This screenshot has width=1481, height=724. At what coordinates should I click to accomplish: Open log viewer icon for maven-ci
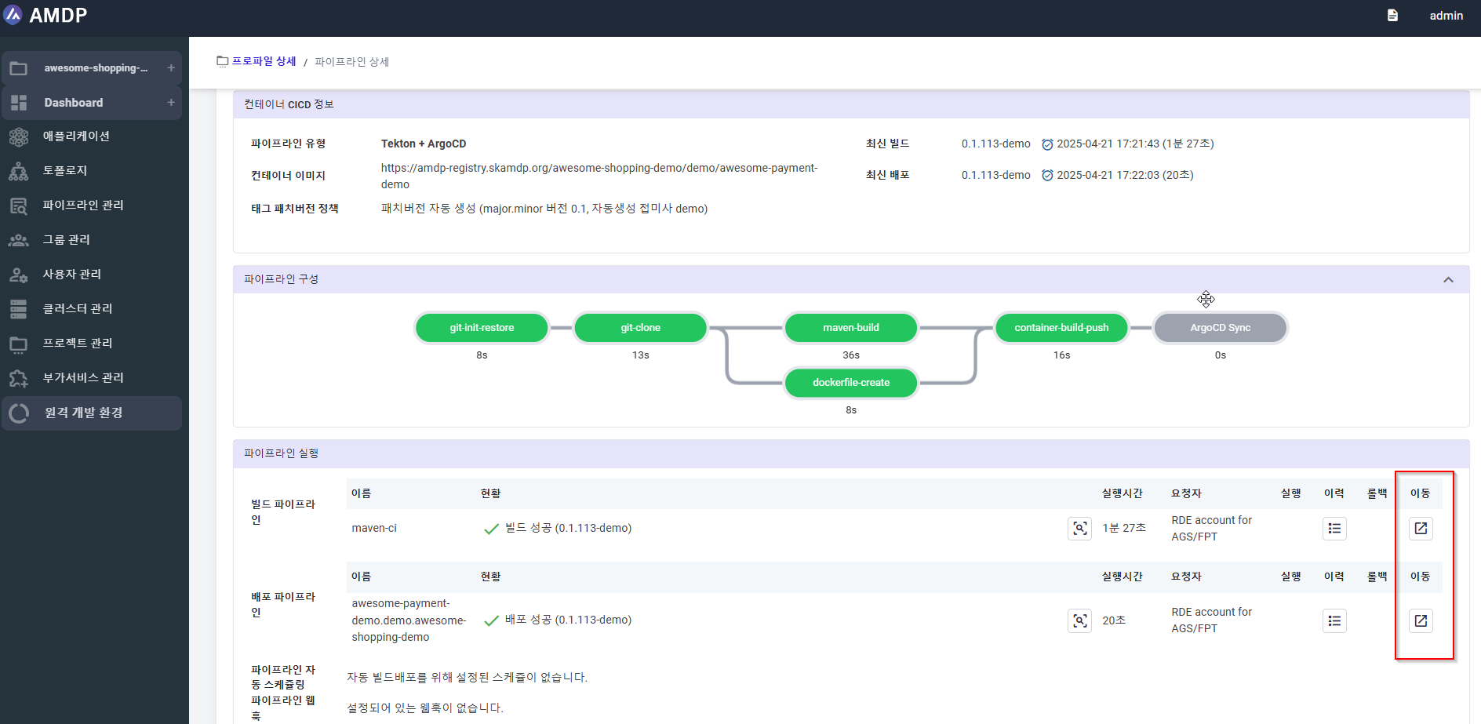click(x=1080, y=529)
